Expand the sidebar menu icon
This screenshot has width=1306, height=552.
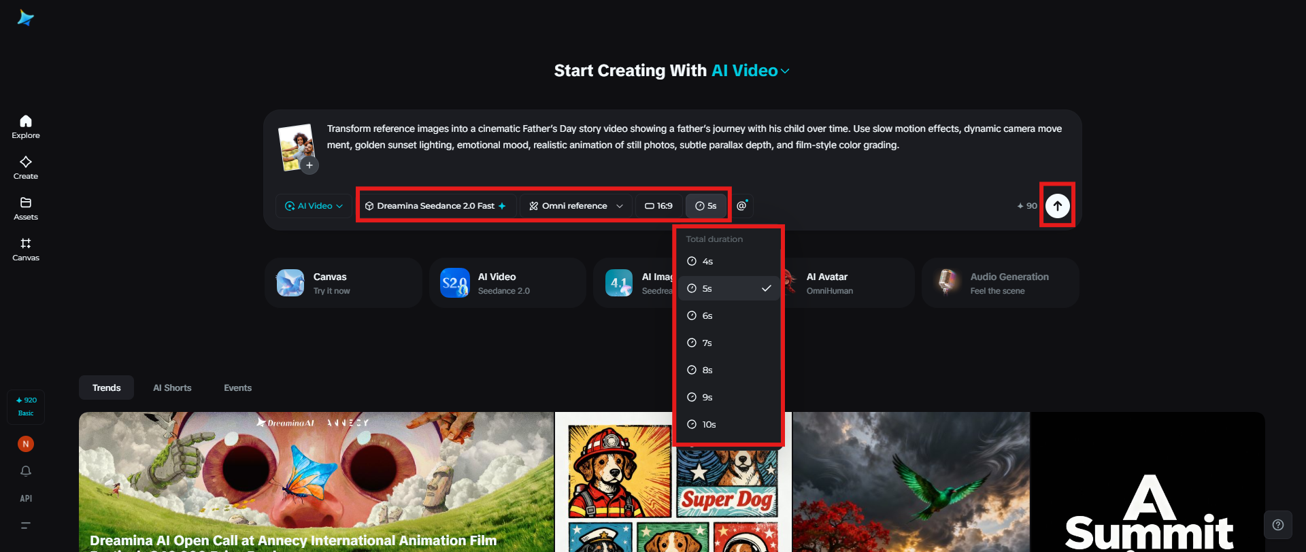pos(26,525)
